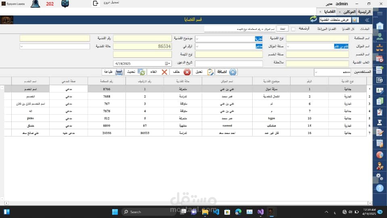Open the ID card with pen sidebar icon
This screenshot has height=218, width=387.
click(380, 90)
